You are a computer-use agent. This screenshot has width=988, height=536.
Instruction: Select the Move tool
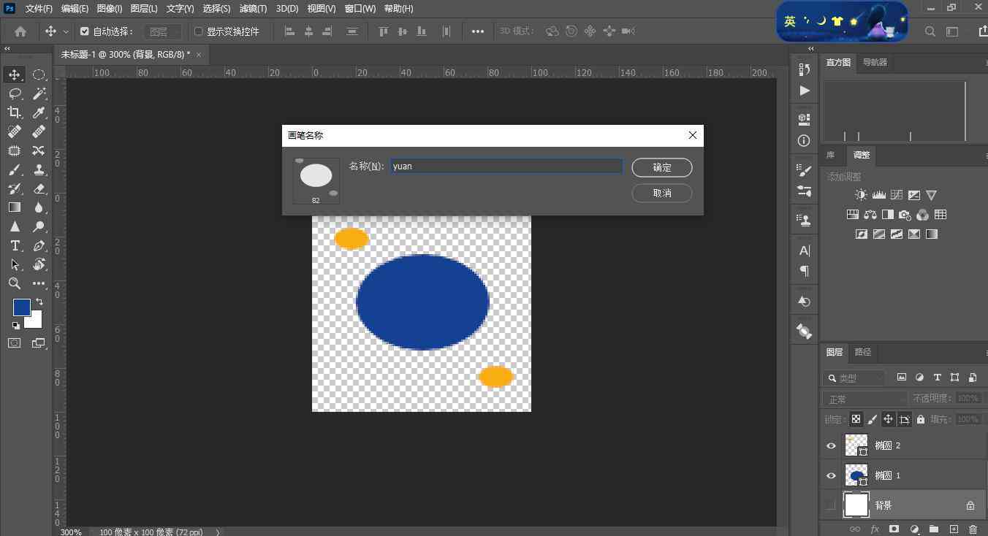[15, 74]
